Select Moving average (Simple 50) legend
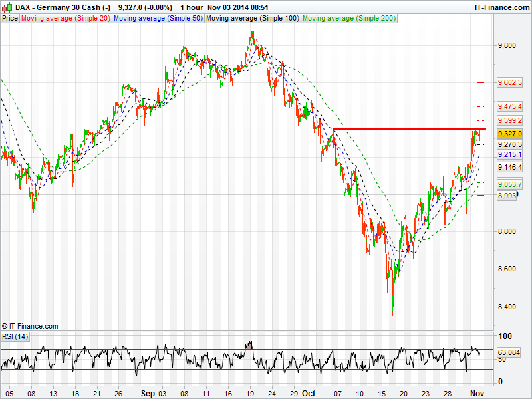Viewport: 532px width, 399px height. pyautogui.click(x=158, y=19)
